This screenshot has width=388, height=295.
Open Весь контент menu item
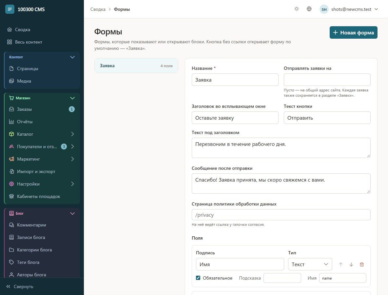pos(42,42)
